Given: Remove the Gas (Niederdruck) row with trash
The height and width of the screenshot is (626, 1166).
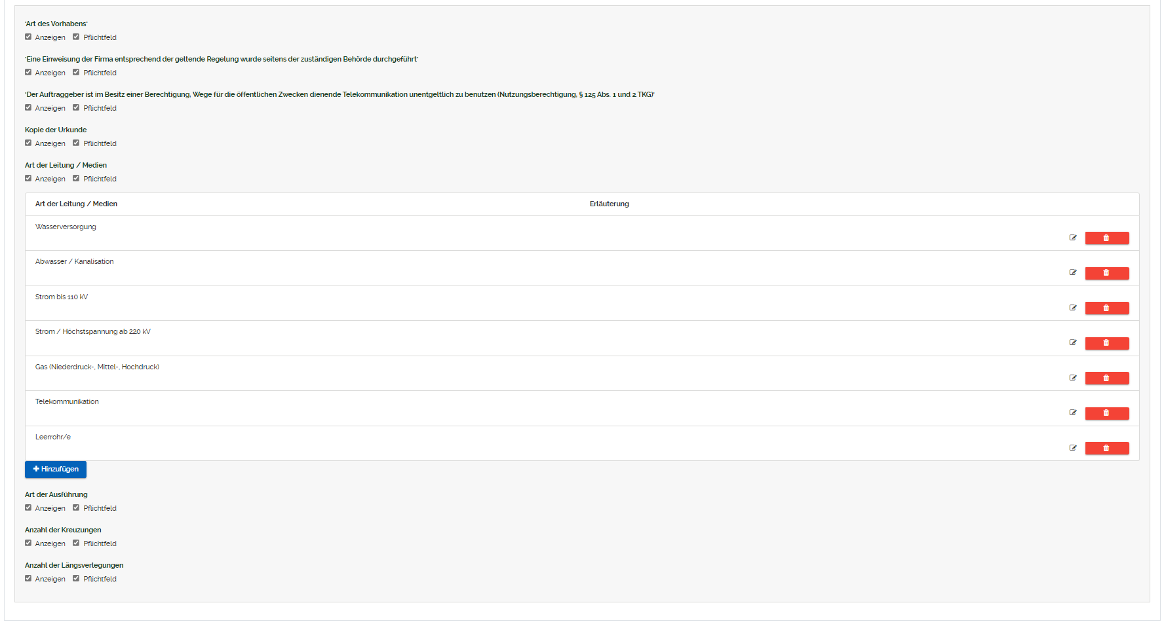Looking at the screenshot, I should [x=1106, y=378].
